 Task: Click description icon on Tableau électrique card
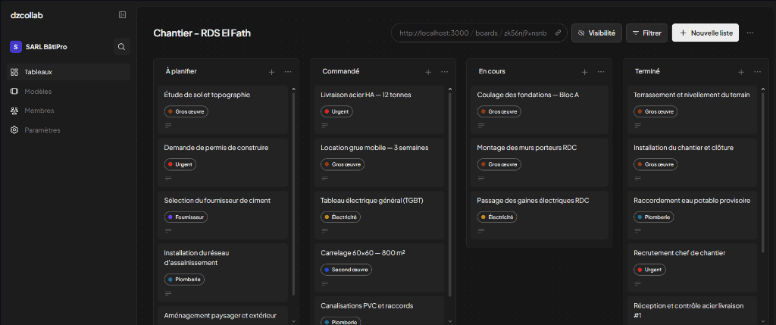point(324,230)
